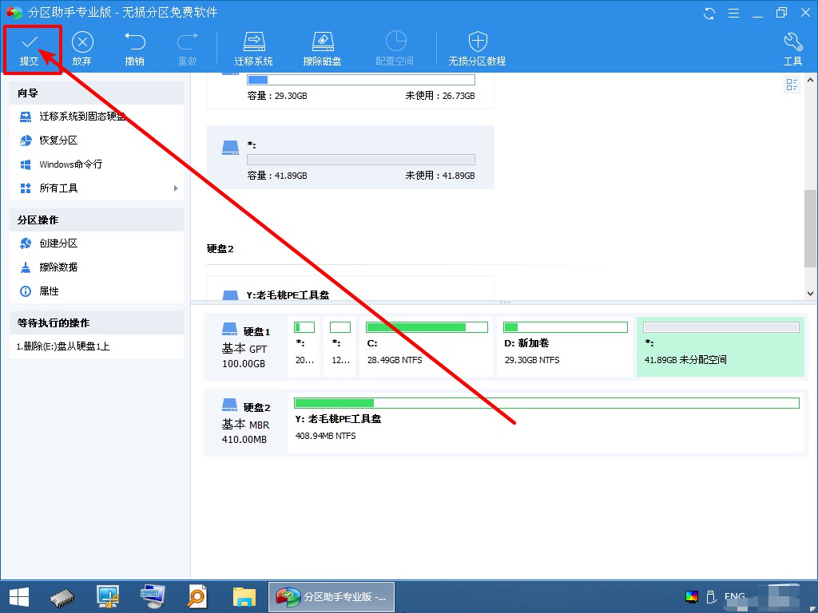
Task: Select the second small 12... partition block
Action: point(340,346)
